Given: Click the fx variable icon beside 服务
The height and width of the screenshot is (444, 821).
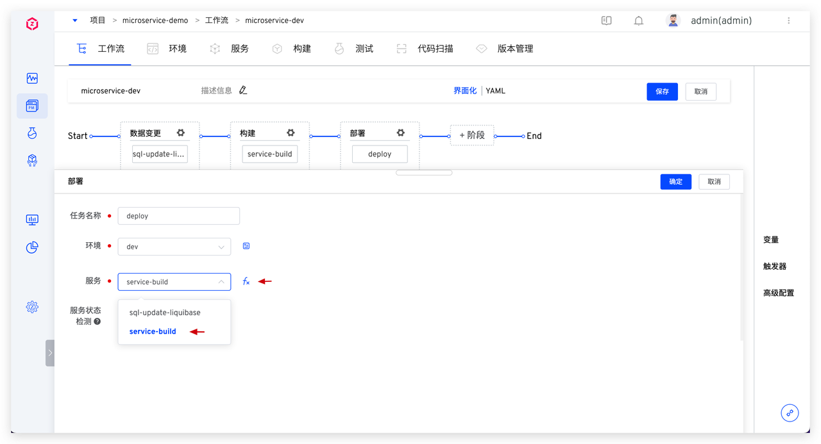Looking at the screenshot, I should (246, 281).
